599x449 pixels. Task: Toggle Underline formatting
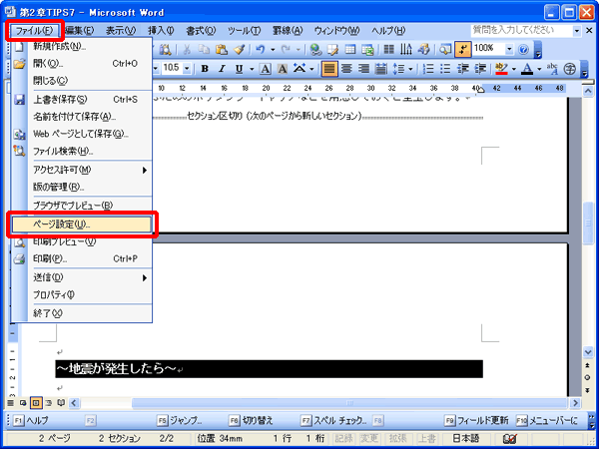(x=240, y=69)
